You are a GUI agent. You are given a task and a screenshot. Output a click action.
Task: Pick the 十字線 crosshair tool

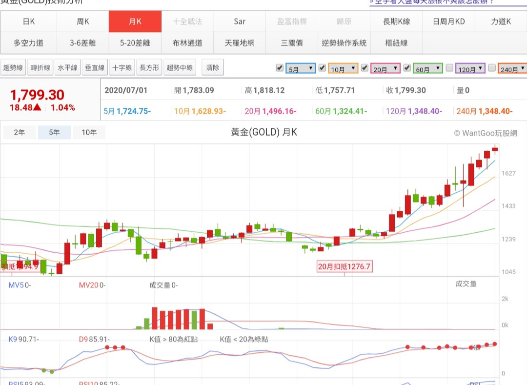(122, 68)
